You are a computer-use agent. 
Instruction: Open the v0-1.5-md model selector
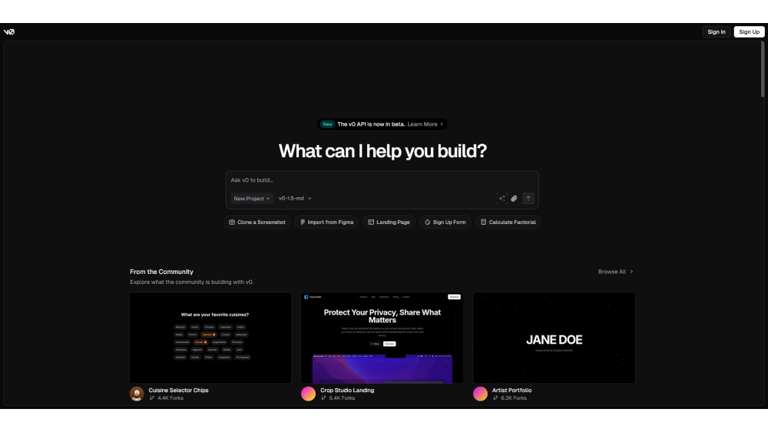(x=295, y=199)
